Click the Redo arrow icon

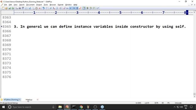point(47,8)
